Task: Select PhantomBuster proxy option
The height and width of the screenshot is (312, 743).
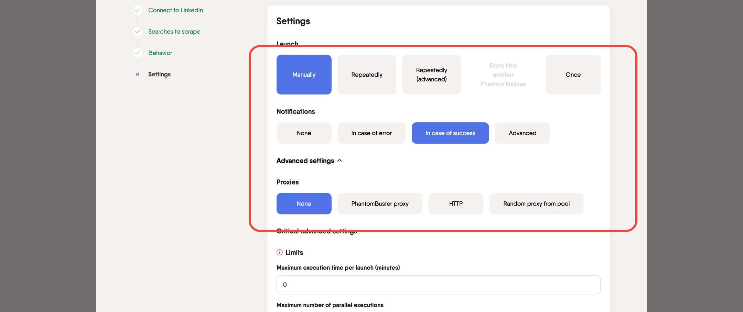Action: coord(380,204)
